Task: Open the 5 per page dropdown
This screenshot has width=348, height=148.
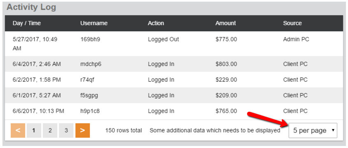Action: coord(313,130)
